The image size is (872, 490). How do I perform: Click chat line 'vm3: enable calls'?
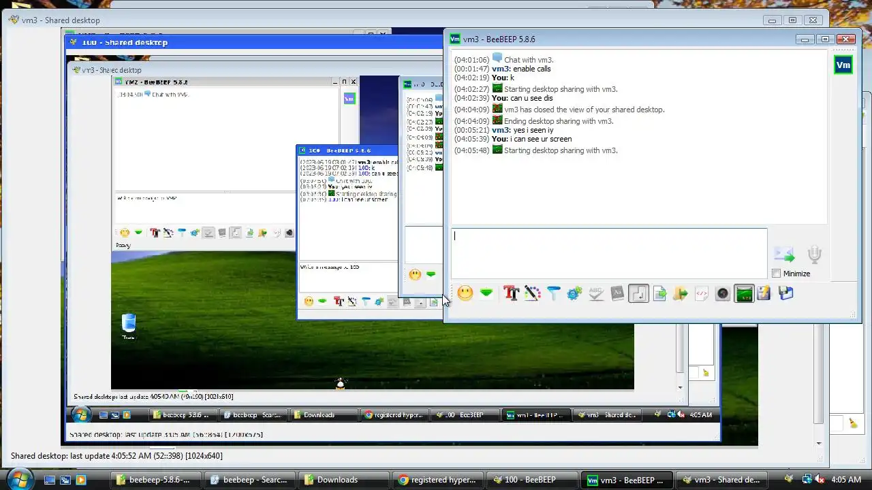click(x=521, y=69)
